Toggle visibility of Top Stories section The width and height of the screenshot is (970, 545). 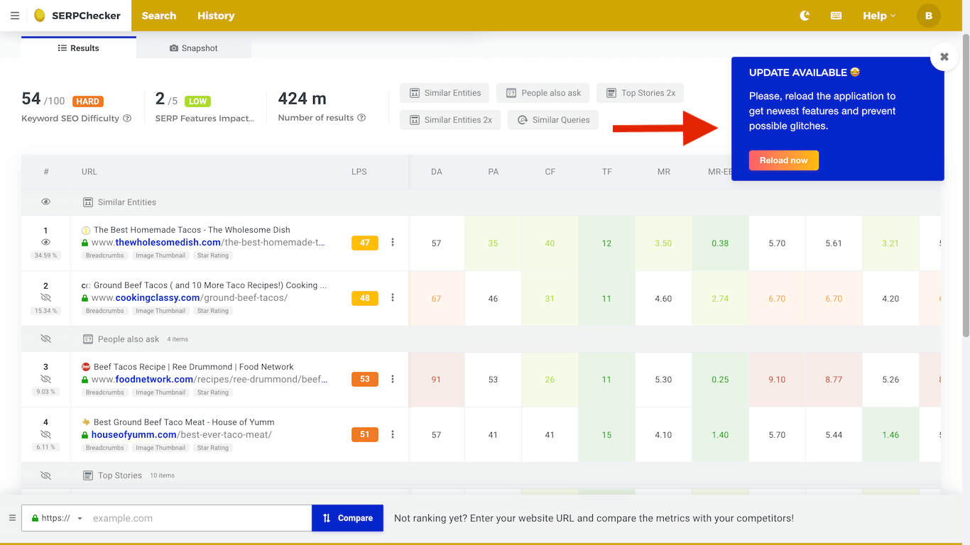pos(46,475)
